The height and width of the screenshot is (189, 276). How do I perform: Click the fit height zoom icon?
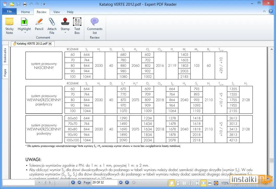click(x=197, y=183)
